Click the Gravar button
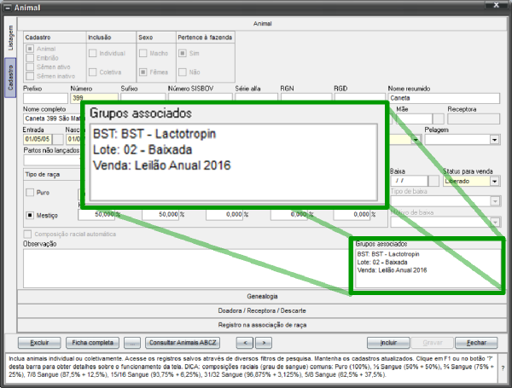The width and height of the screenshot is (512, 388). [433, 343]
